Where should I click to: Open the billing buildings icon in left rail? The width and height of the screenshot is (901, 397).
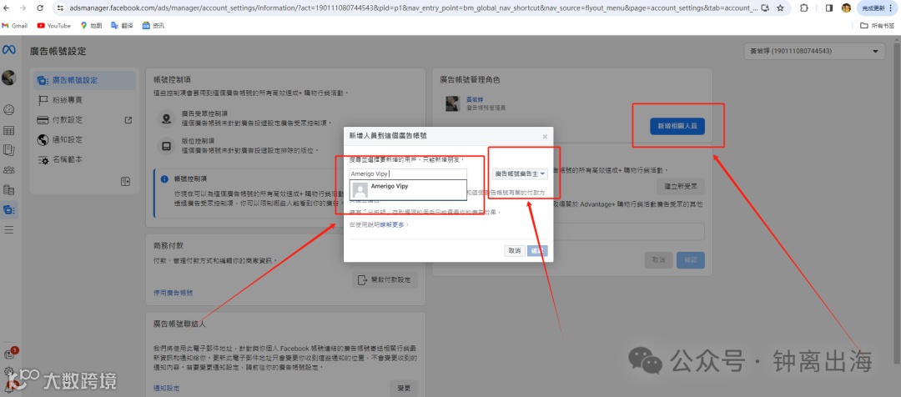pyautogui.click(x=8, y=189)
